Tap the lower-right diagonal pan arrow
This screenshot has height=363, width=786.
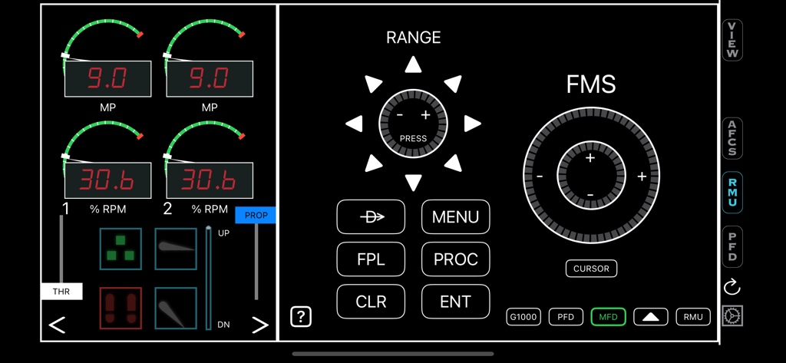coord(454,163)
